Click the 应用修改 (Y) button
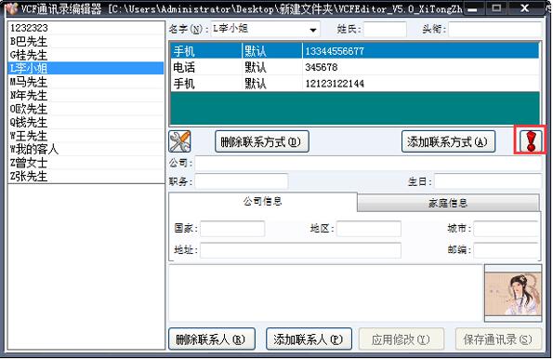 click(x=402, y=339)
